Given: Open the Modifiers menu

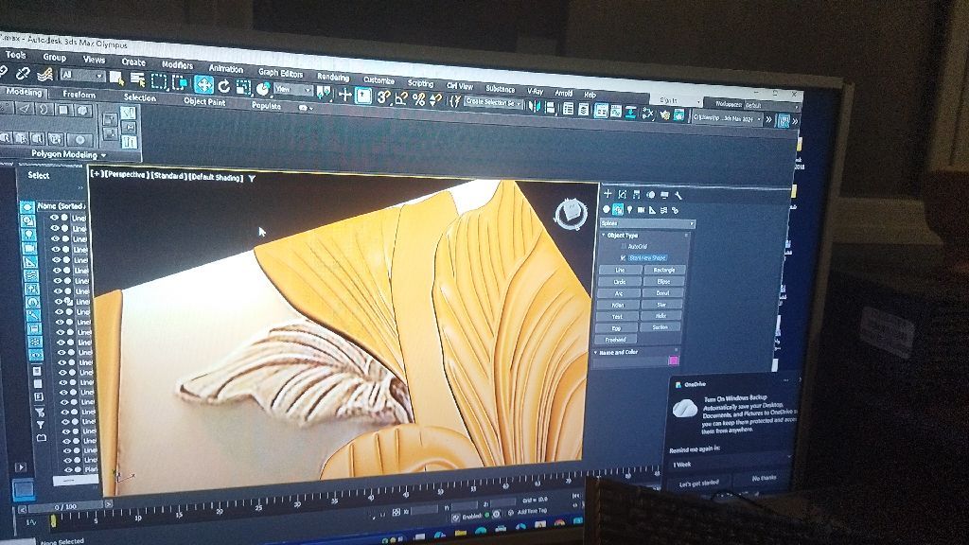Looking at the screenshot, I should (177, 64).
